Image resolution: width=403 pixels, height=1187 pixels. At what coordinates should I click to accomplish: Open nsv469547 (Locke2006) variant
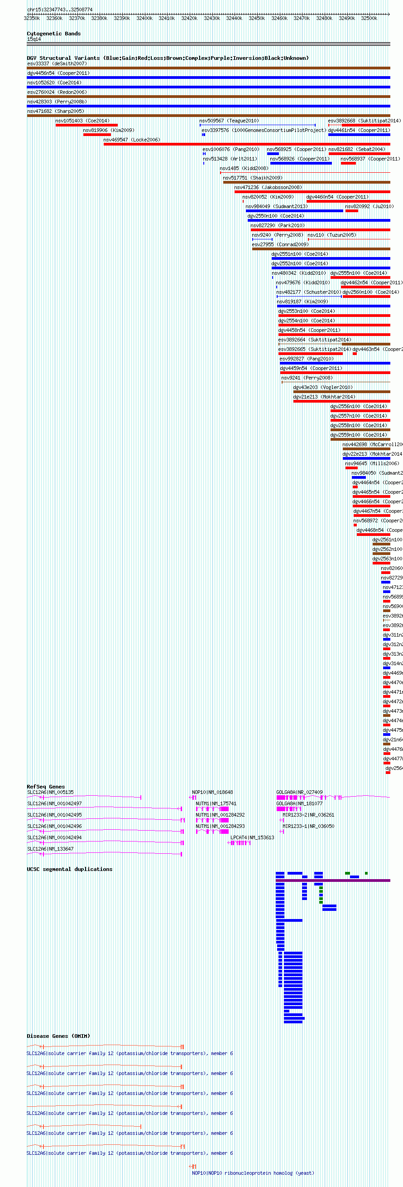(x=247, y=144)
